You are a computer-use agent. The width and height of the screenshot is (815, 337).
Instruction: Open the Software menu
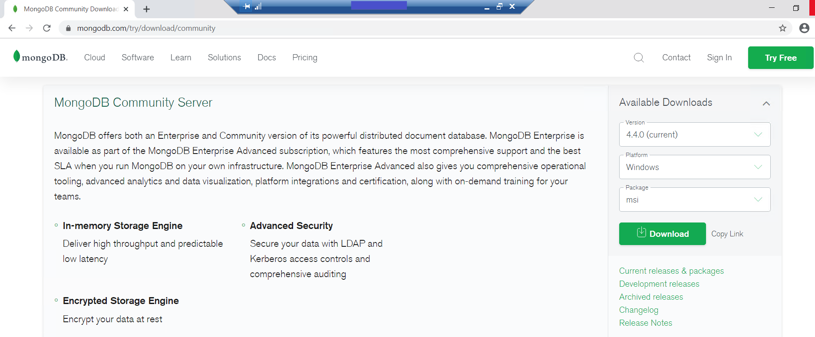coord(138,58)
